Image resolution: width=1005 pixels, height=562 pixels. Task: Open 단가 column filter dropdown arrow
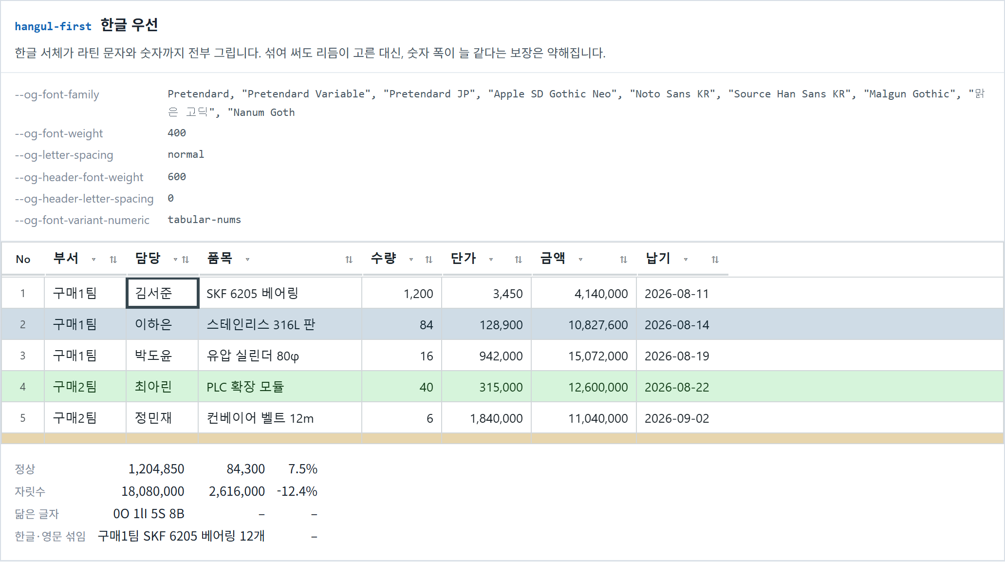click(x=491, y=260)
